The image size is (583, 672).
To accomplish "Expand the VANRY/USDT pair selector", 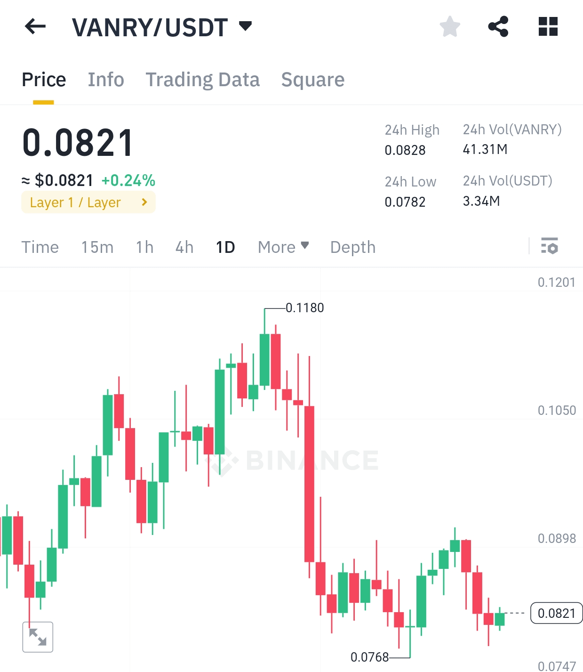I will pyautogui.click(x=245, y=26).
